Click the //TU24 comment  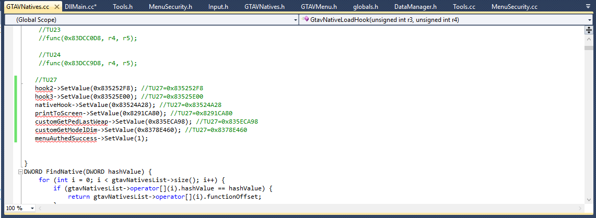(50, 55)
